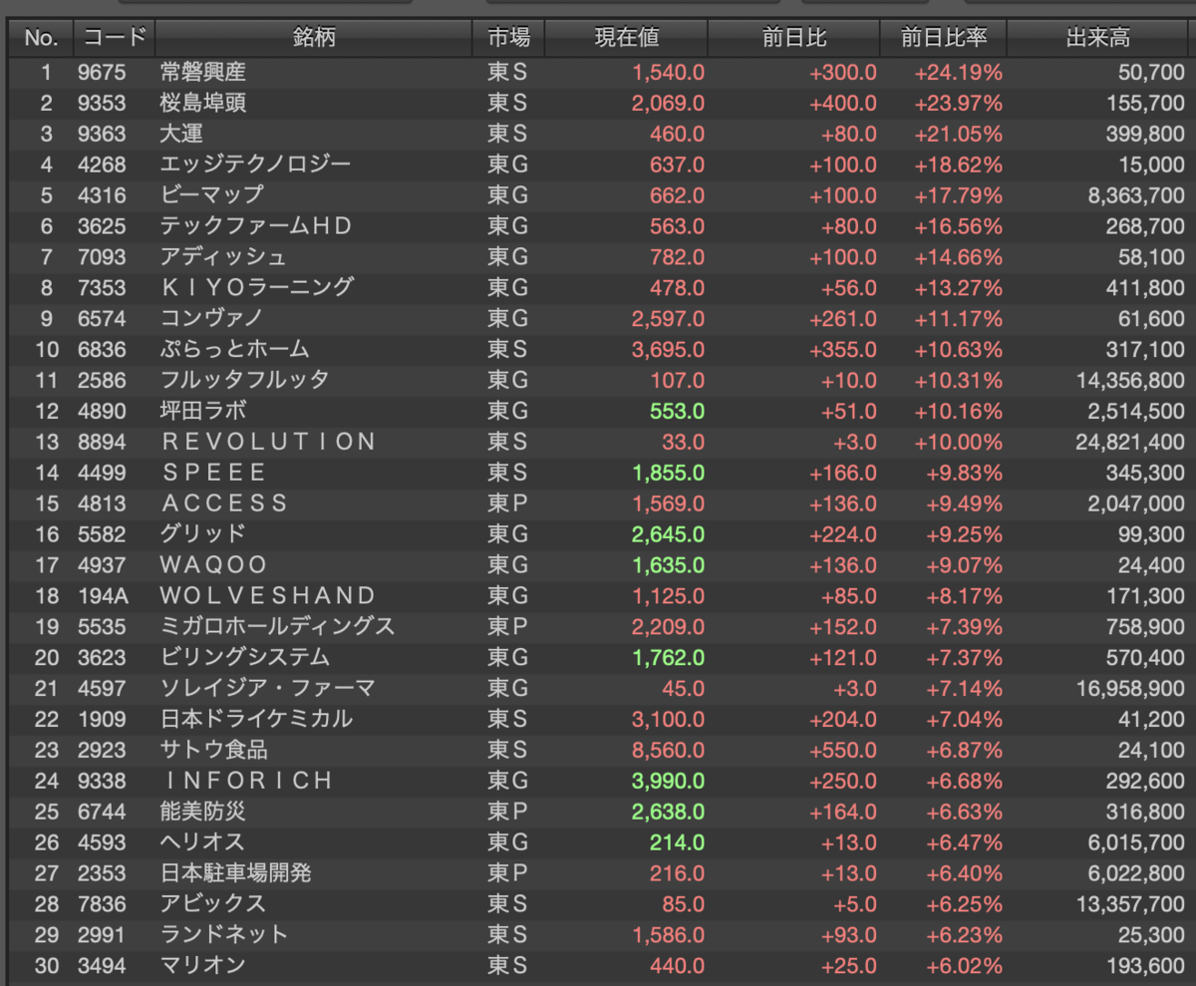Select the 常磐興産 row
The height and width of the screenshot is (986, 1196).
[598, 72]
